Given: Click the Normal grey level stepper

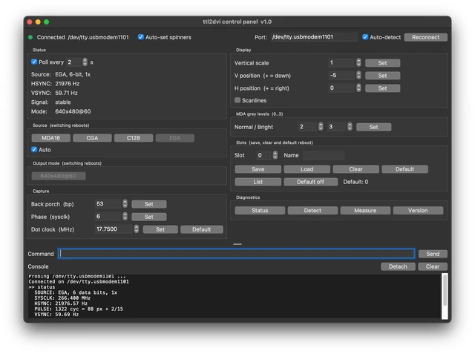Looking at the screenshot, I should tap(321, 127).
